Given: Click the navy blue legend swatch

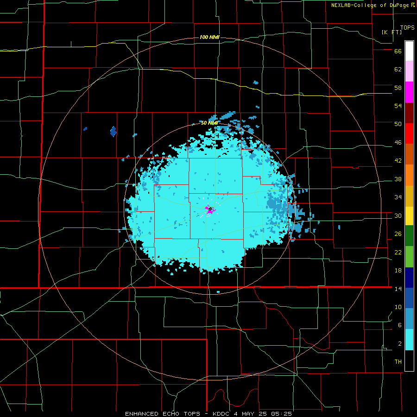Looking at the screenshot, I should [409, 278].
